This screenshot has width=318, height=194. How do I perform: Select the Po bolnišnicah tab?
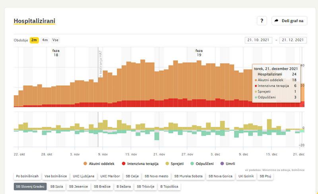(27, 176)
